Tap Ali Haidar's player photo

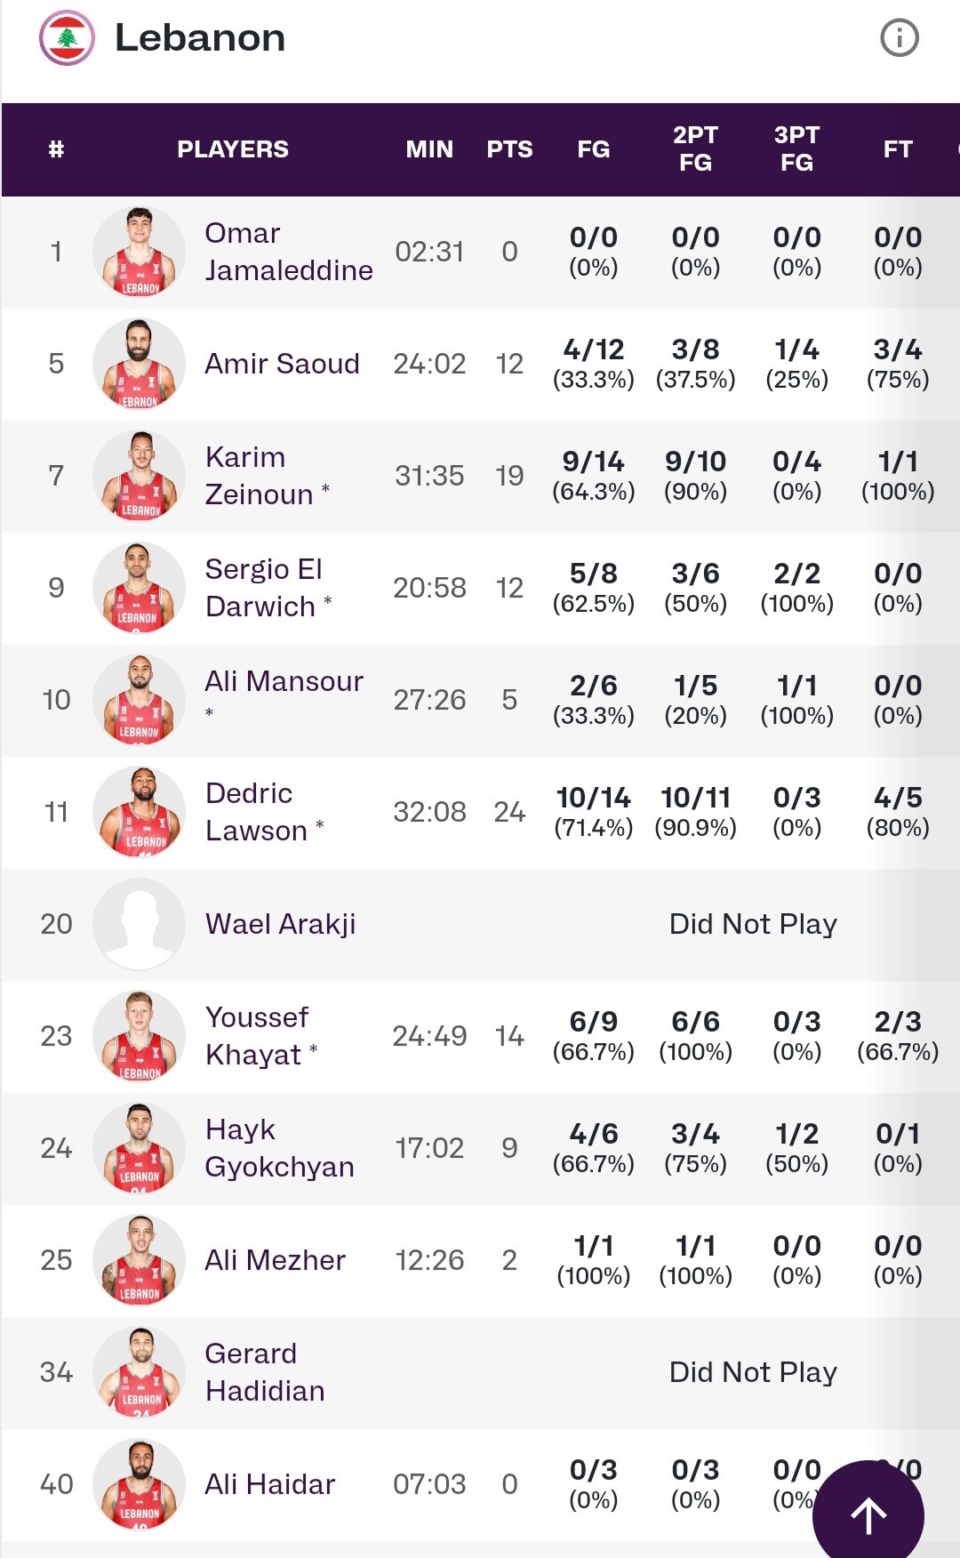139,1484
